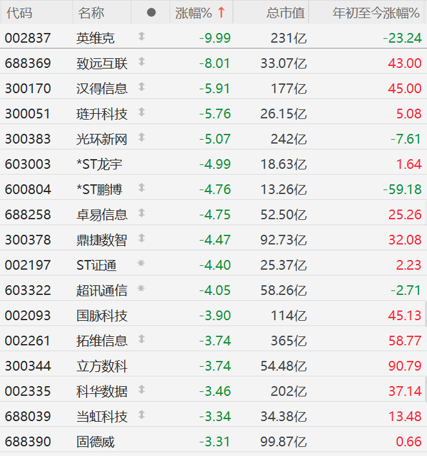427x456 pixels.
Task: Click year-to-date value 58.77
Action: (405, 341)
